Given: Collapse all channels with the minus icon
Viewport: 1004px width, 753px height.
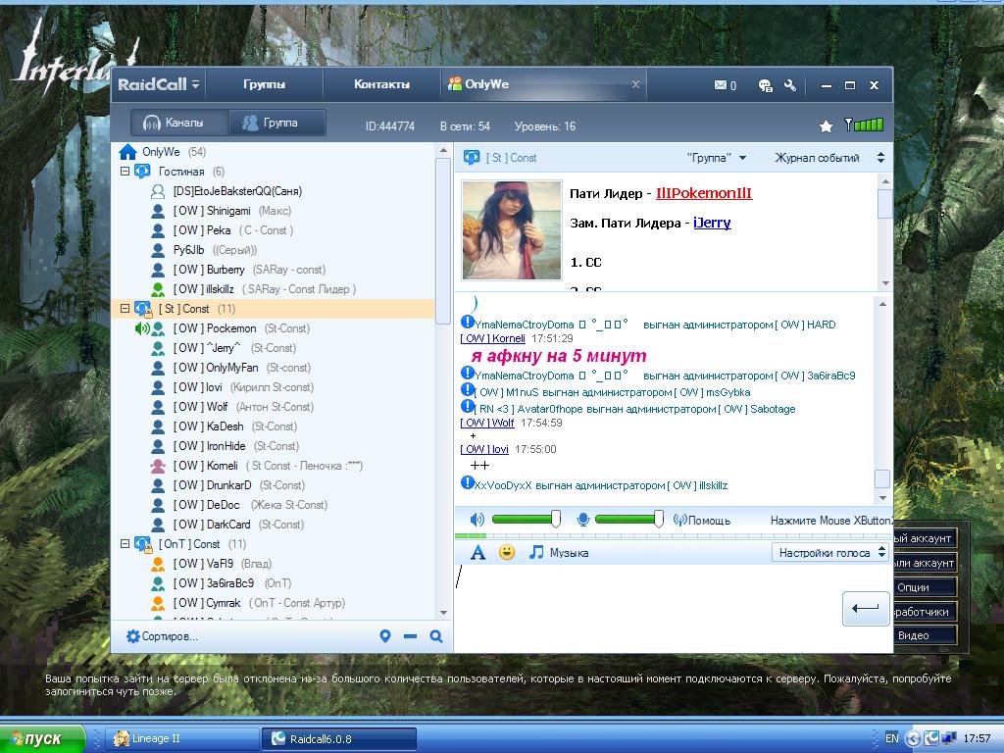Looking at the screenshot, I should coord(411,635).
